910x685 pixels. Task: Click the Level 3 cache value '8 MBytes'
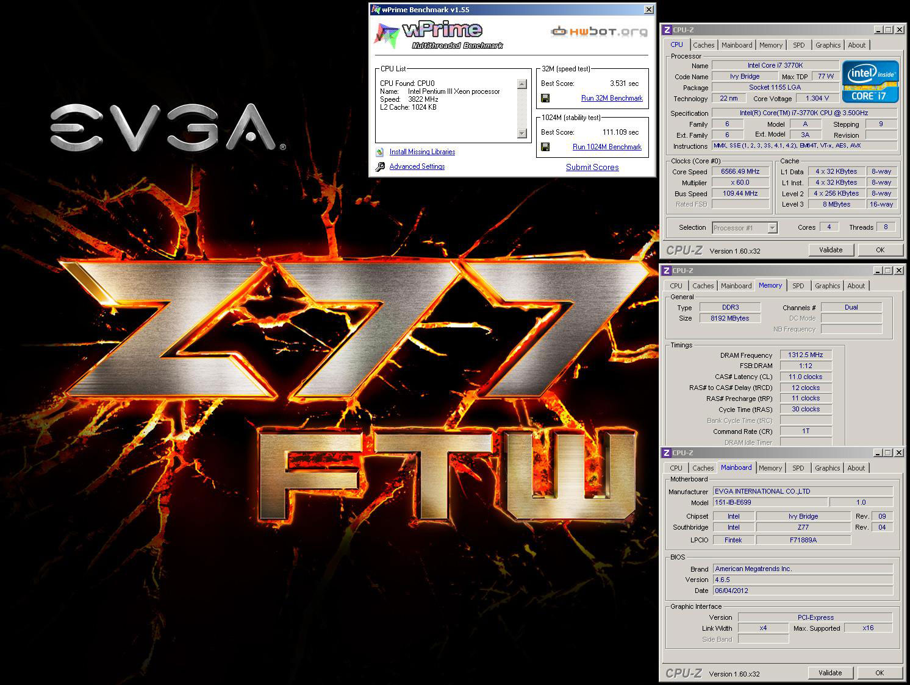[x=836, y=204]
